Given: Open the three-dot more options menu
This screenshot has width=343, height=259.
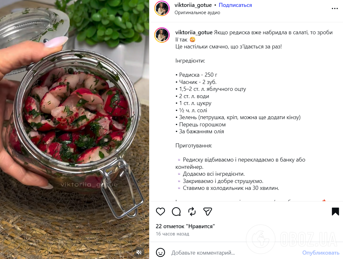Looking at the screenshot, I should (335, 8).
